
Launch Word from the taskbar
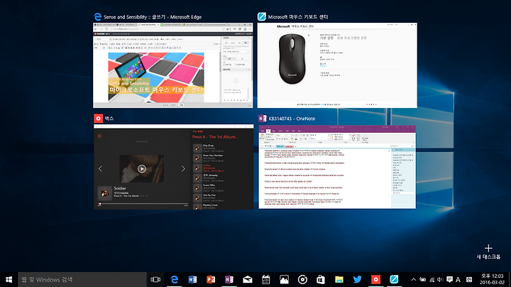click(x=192, y=279)
